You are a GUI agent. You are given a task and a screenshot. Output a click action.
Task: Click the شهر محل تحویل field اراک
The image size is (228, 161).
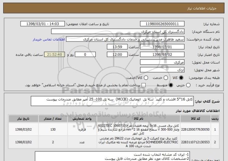[162, 70]
